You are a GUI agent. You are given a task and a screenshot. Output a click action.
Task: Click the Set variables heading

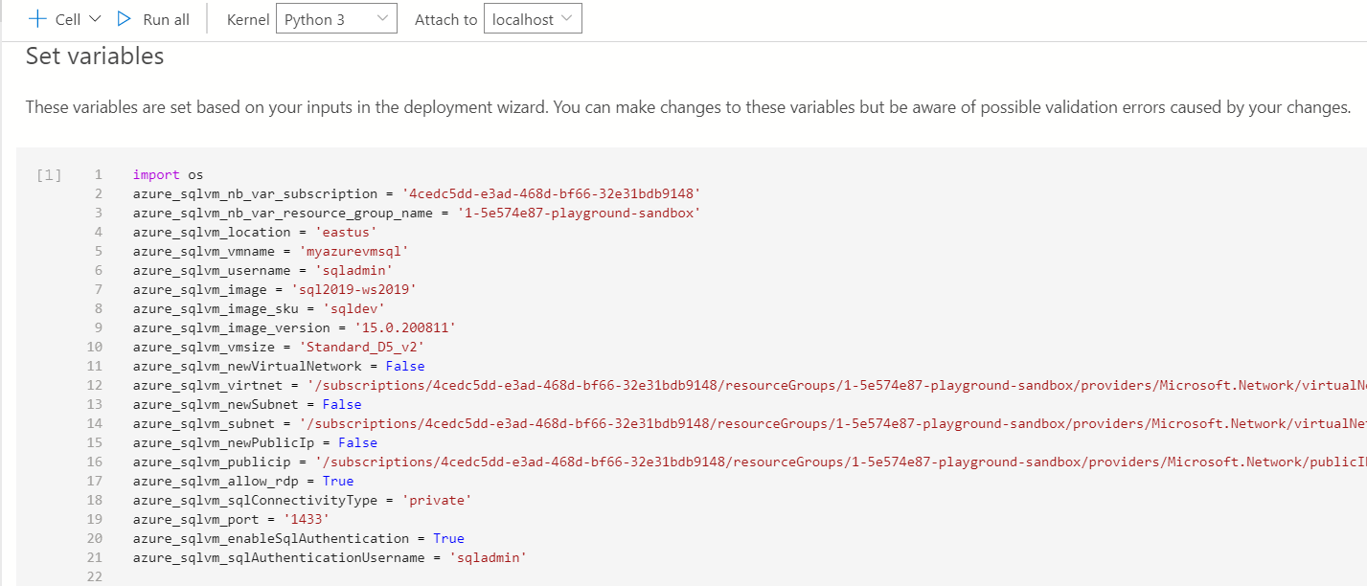click(95, 56)
